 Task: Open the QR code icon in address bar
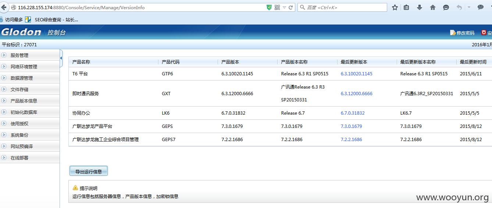(277, 7)
